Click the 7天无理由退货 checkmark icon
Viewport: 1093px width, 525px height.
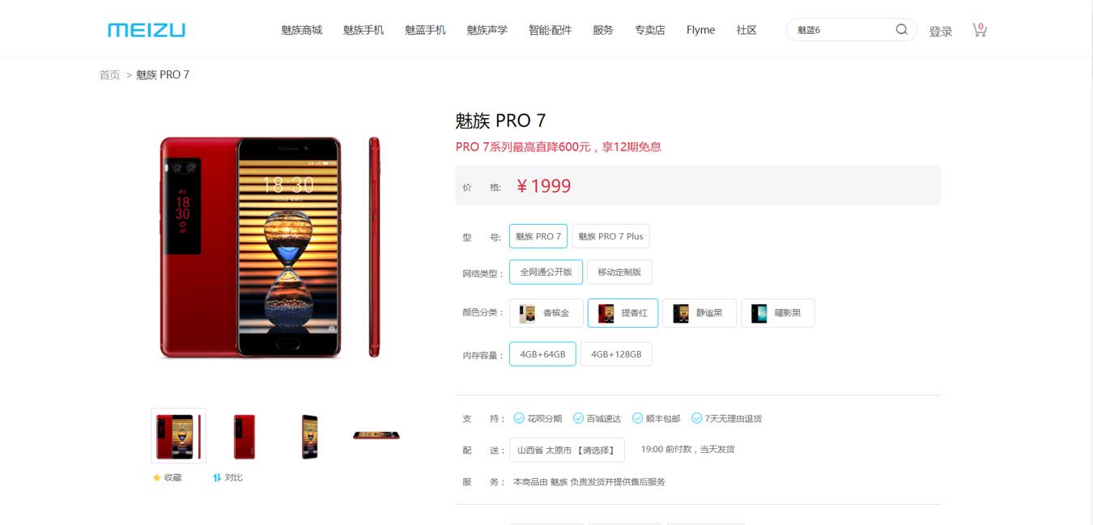pos(696,418)
